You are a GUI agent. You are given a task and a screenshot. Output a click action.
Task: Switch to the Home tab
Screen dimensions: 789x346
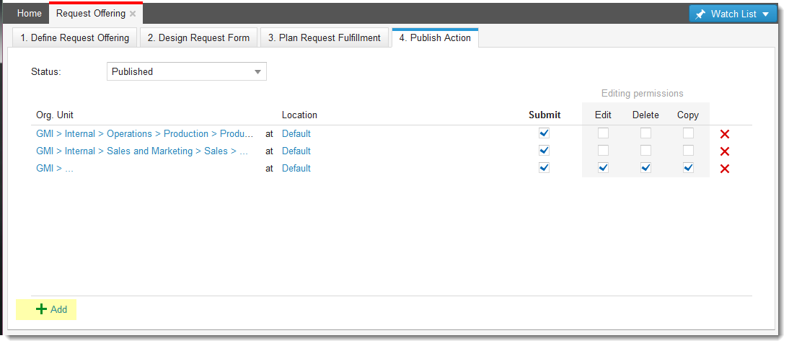(29, 14)
